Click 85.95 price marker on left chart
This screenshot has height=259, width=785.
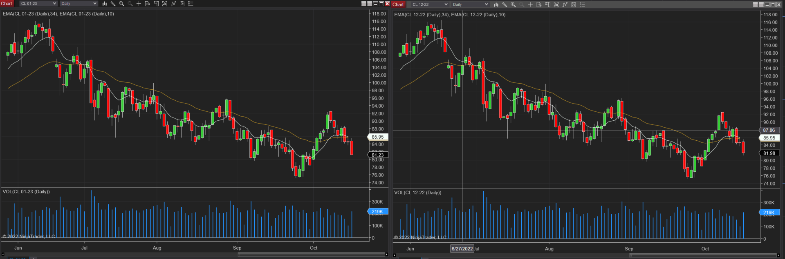point(378,137)
